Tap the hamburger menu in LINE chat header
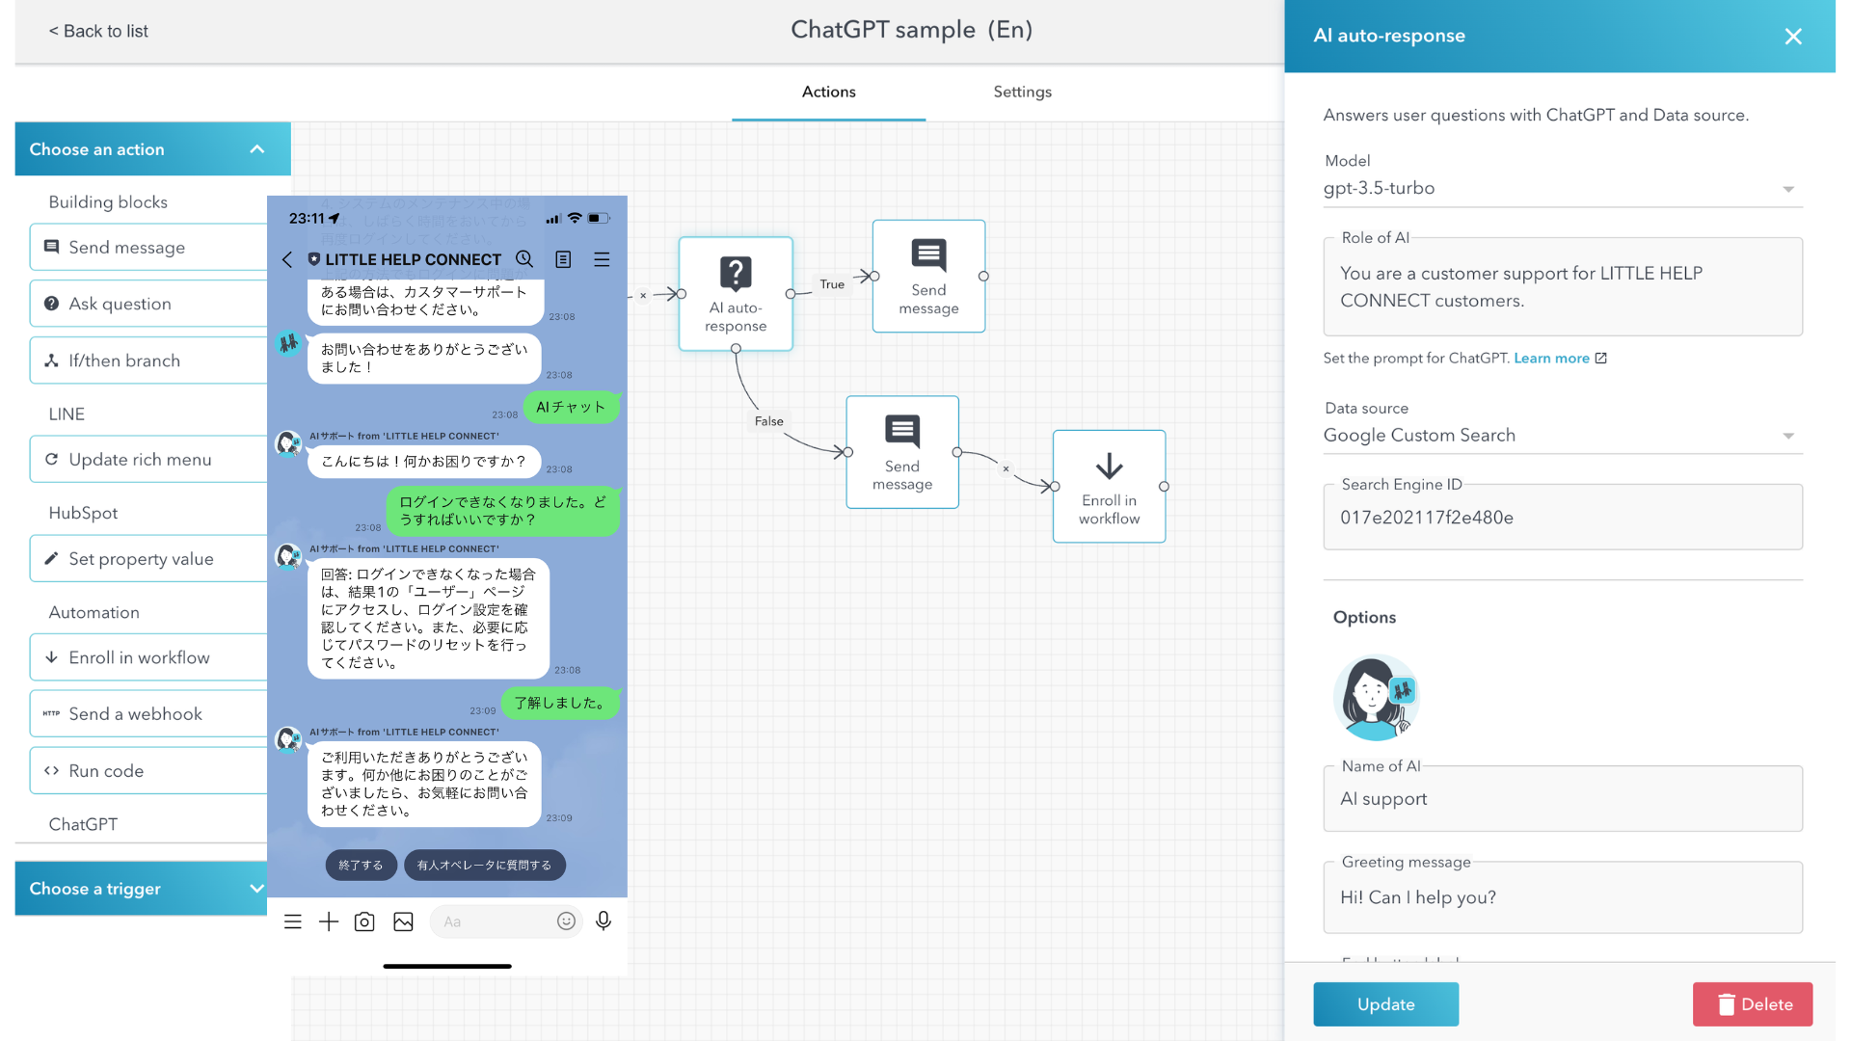 pyautogui.click(x=602, y=259)
